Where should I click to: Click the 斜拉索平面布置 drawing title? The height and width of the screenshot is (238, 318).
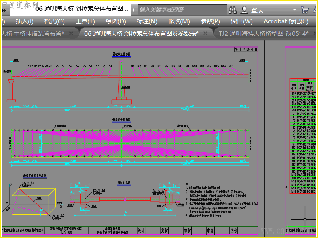click(122, 120)
